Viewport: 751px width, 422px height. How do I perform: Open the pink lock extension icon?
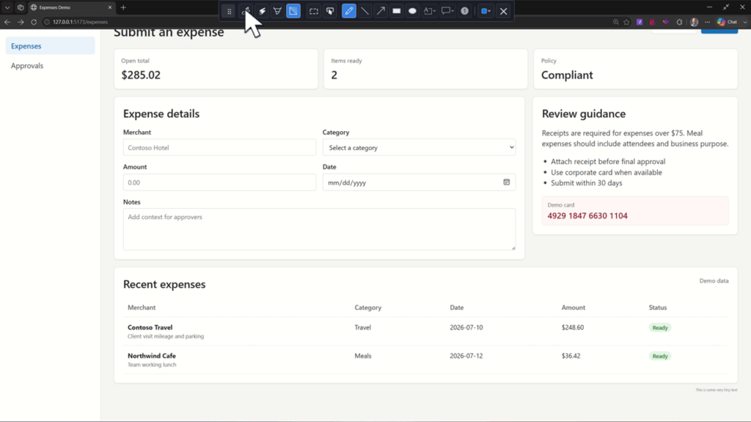point(652,22)
